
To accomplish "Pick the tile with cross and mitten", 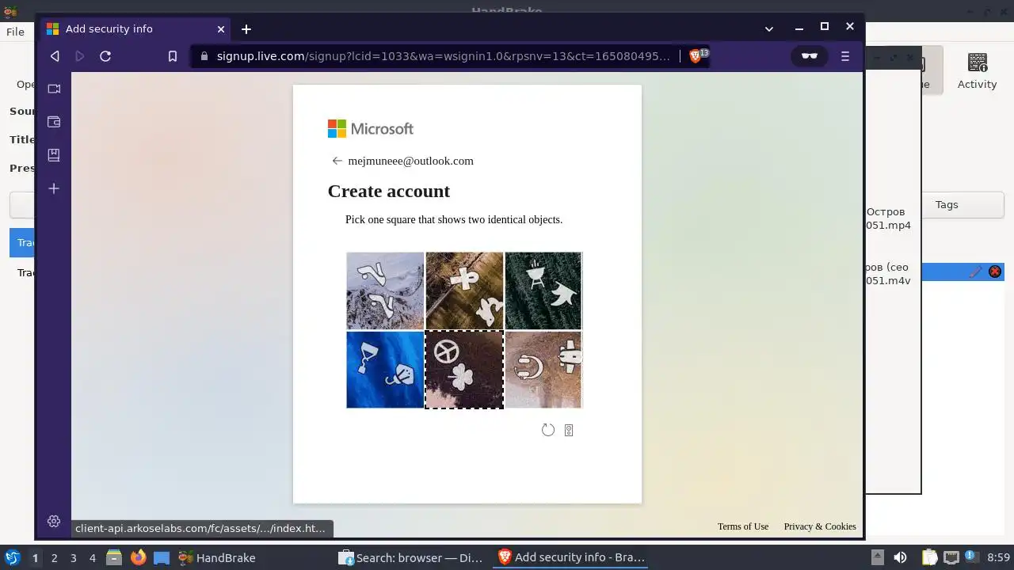I will [x=464, y=291].
